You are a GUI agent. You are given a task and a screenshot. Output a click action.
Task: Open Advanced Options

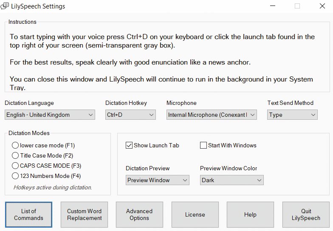pos(139,215)
